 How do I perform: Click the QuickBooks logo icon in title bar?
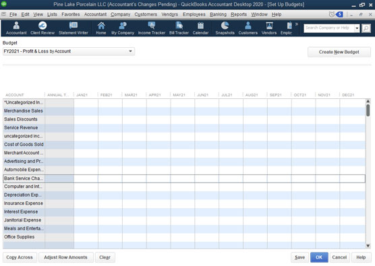pyautogui.click(x=4, y=4)
